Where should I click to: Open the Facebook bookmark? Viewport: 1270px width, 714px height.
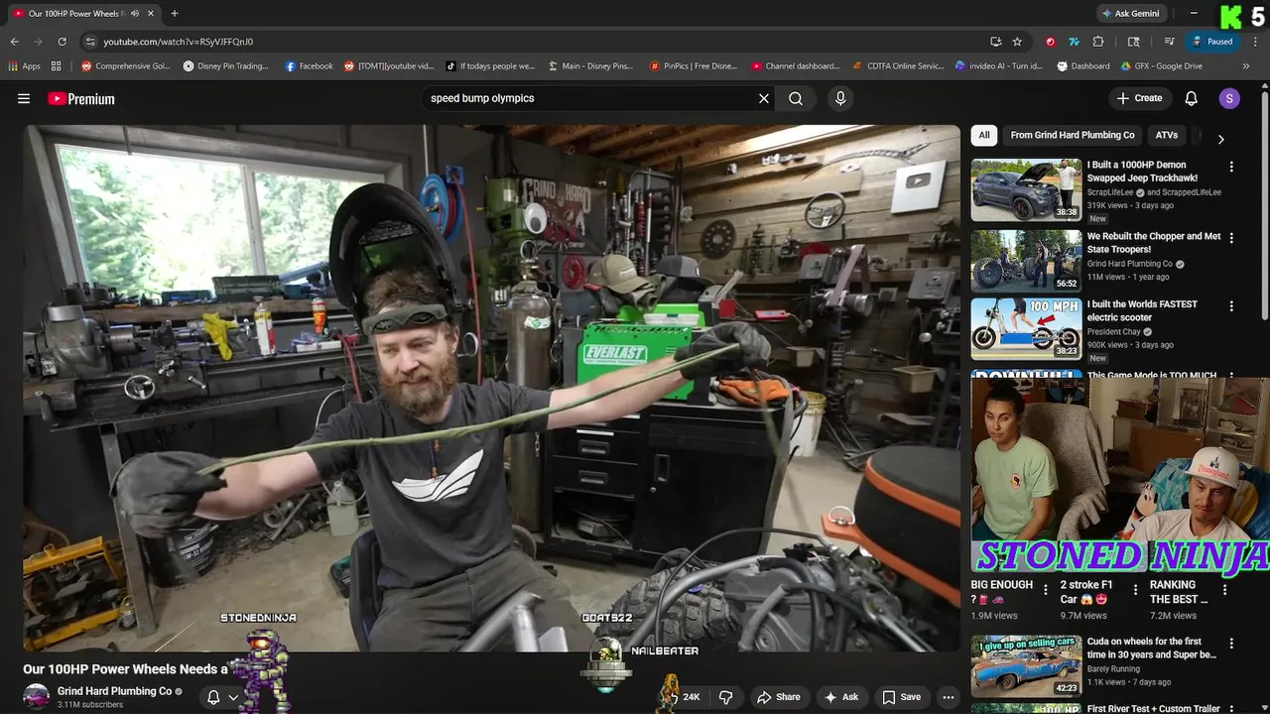(310, 66)
